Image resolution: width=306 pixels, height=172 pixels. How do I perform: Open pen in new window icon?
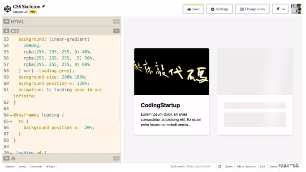click(x=220, y=167)
